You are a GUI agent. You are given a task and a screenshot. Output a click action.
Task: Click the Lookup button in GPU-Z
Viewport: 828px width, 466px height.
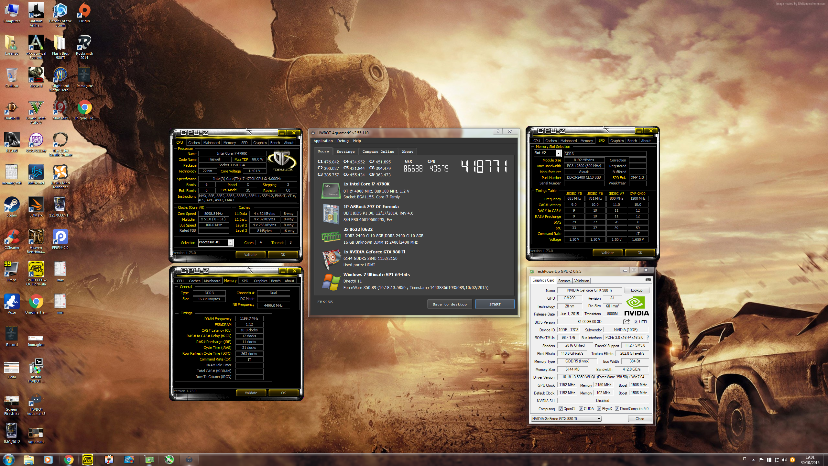pos(636,290)
